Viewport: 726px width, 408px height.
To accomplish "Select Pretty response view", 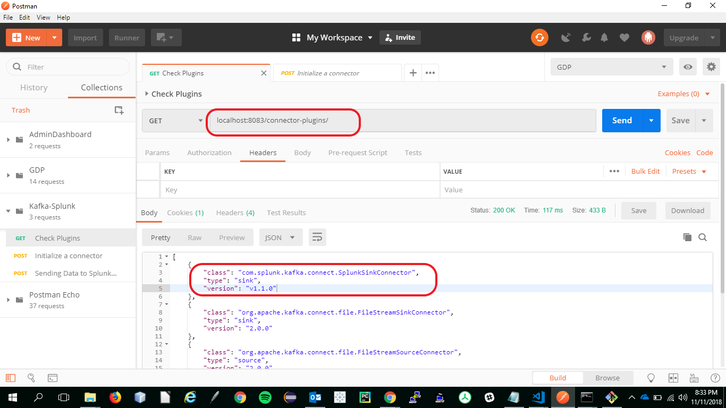I will (161, 237).
